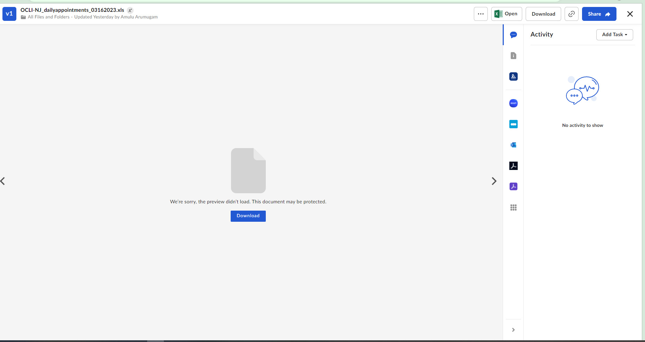Screen dimensions: 645x342
Task: Expand the Add Task dropdown
Action: [x=614, y=35]
